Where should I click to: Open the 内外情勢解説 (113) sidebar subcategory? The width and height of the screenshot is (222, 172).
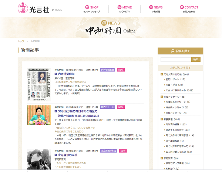(x=176, y=124)
